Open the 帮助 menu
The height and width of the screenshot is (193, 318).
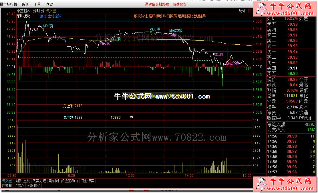[49, 4]
